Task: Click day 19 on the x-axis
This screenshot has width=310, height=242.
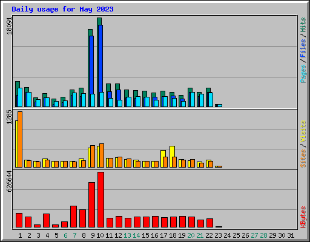Action: pos(182,235)
